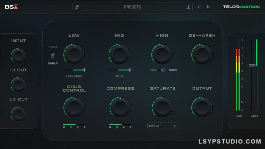Click the COMPRESS knob

[120, 107]
